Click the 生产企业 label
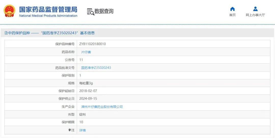Screen dimensions: 275x138 pos(68,107)
